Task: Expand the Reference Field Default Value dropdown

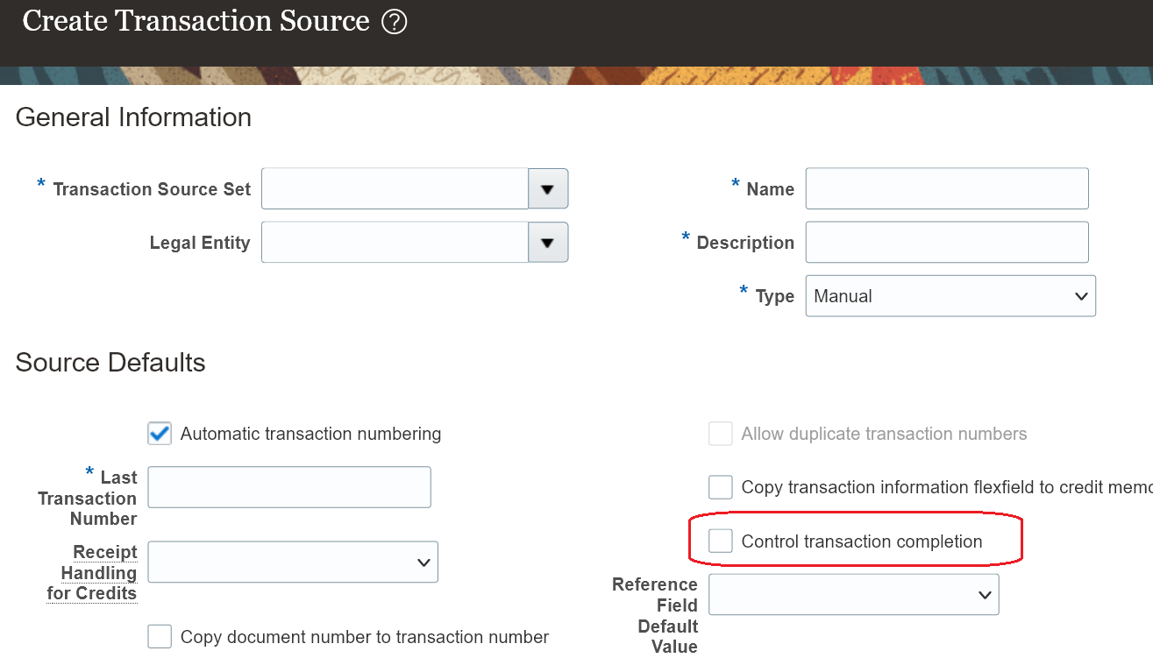Action: [853, 595]
